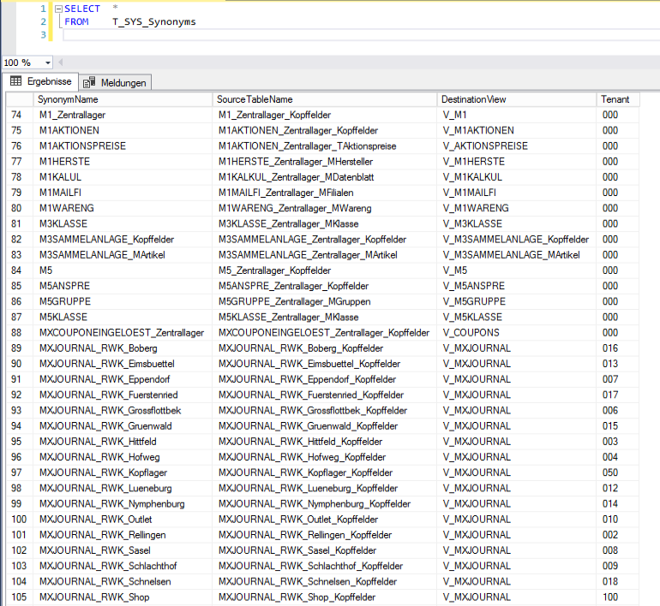
Task: Click the cell MXCOUPONEINGELOEST_Zentrallager_Kopffelder
Action: point(325,332)
